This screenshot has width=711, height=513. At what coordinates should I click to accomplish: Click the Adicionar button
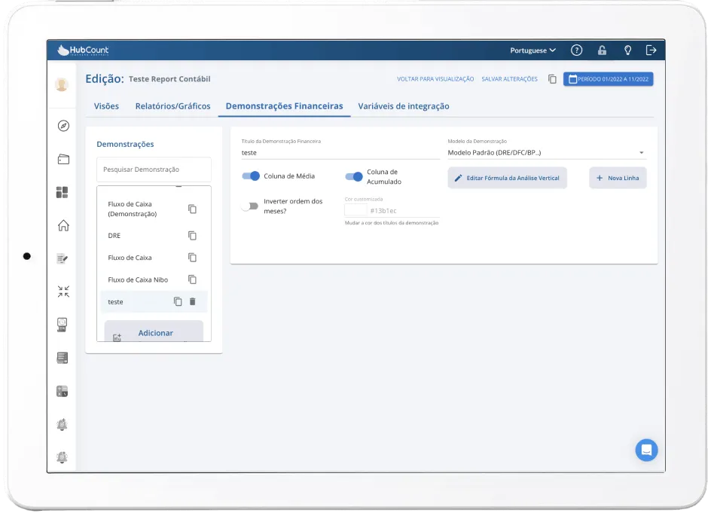click(x=154, y=332)
